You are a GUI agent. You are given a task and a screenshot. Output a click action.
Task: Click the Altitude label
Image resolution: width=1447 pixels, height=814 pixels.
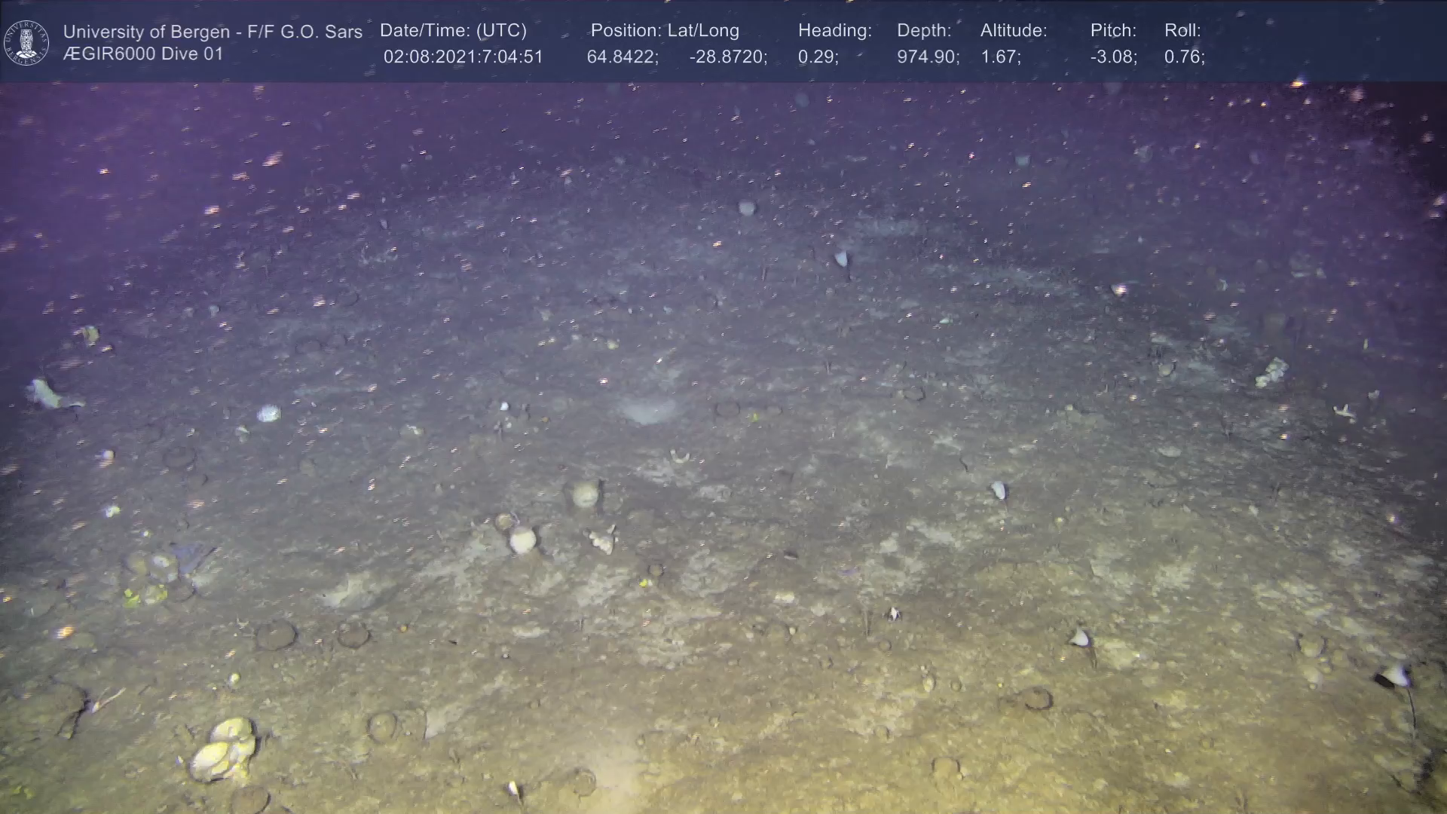(x=1013, y=30)
